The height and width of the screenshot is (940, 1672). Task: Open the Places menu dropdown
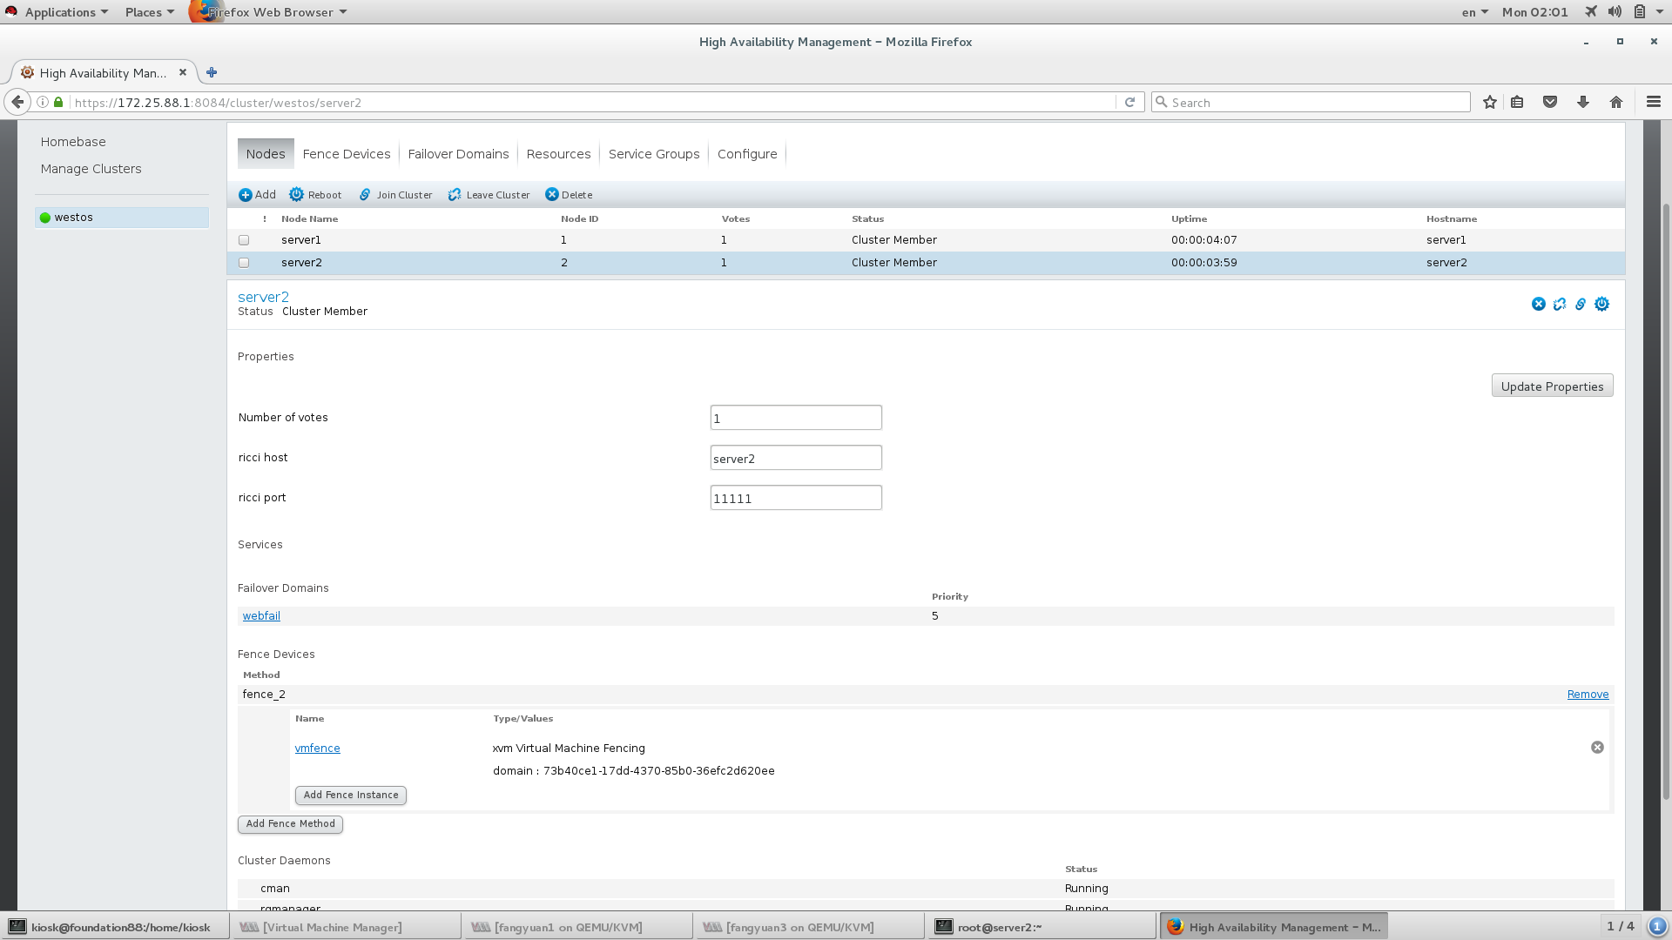(x=149, y=12)
